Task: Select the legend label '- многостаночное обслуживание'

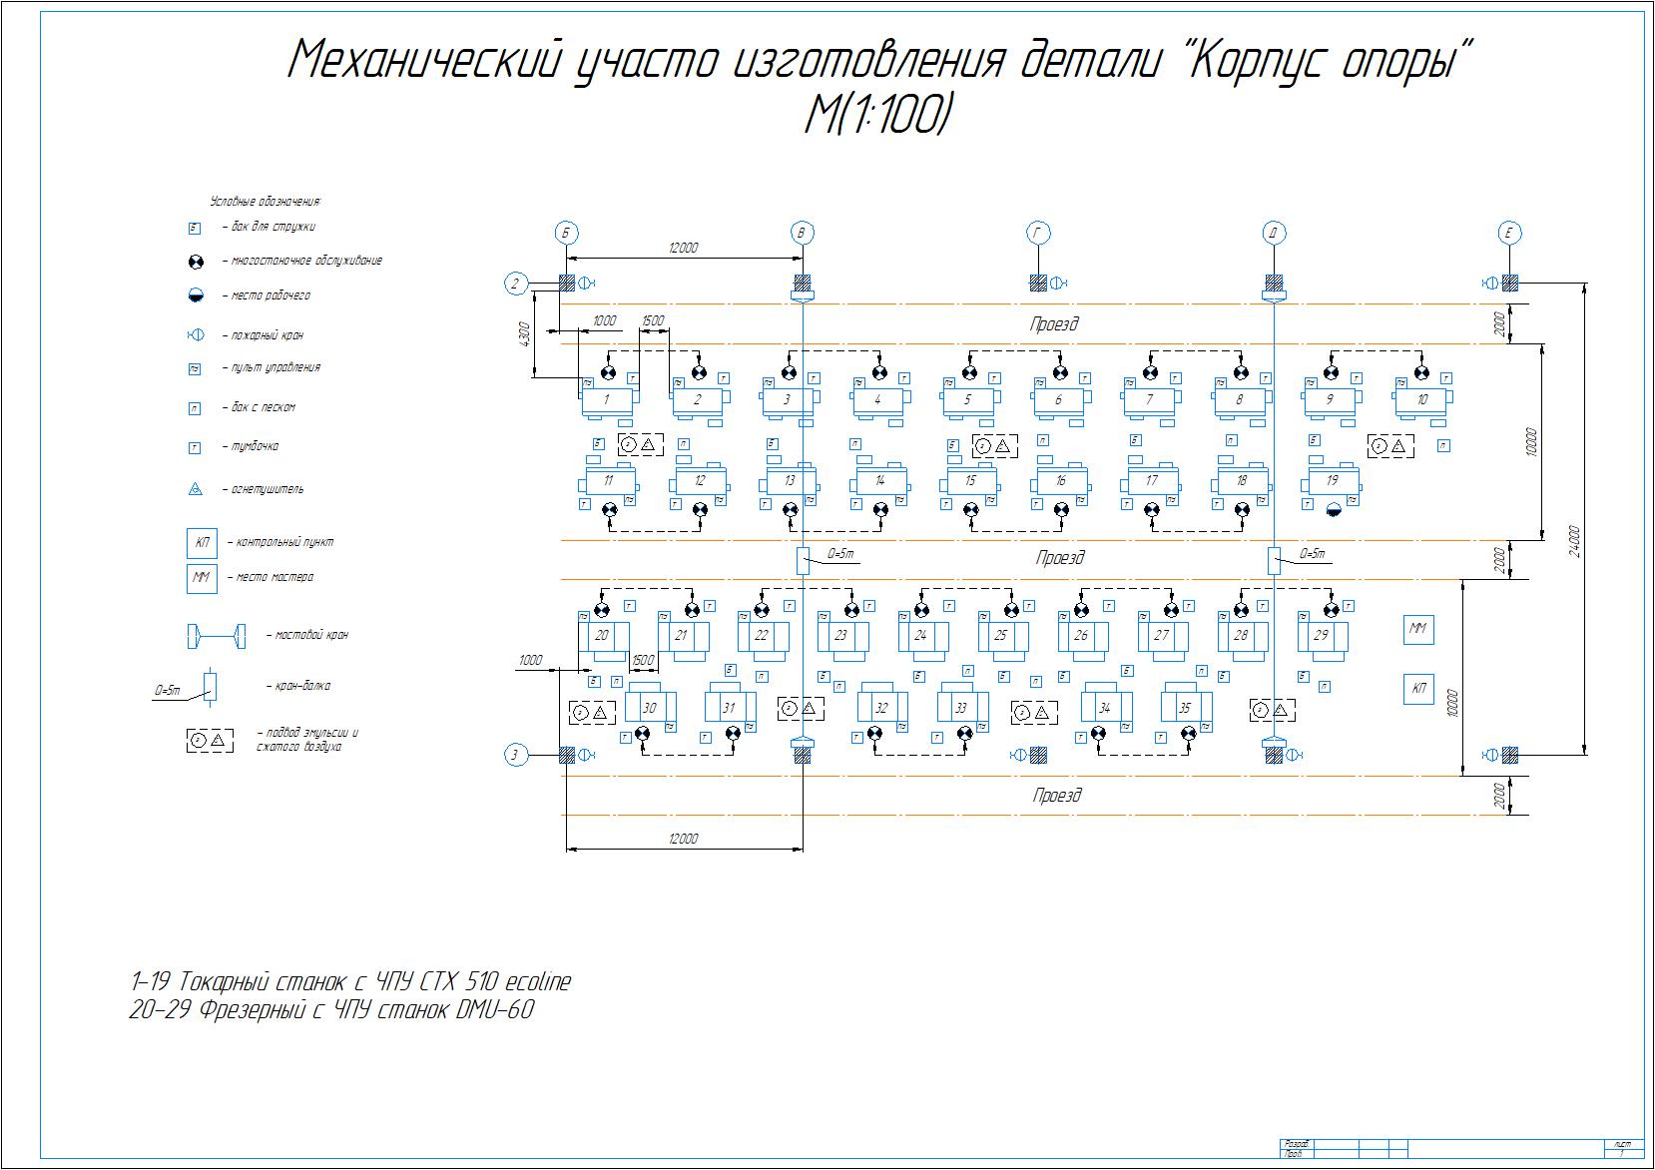Action: click(302, 262)
